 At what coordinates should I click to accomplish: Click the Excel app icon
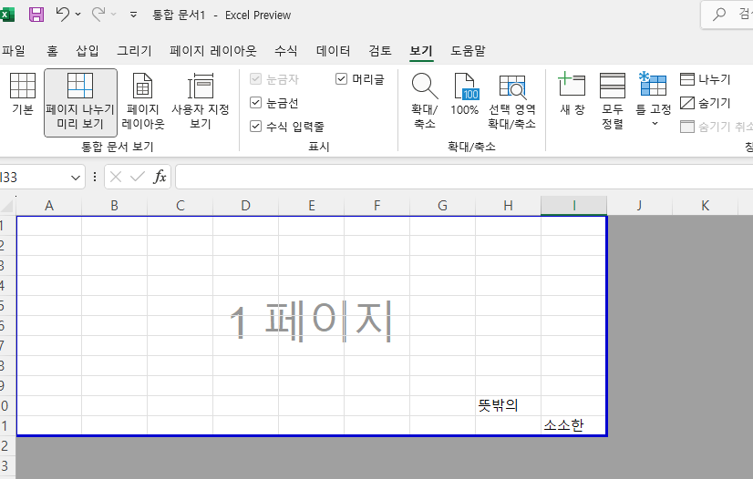coord(6,15)
